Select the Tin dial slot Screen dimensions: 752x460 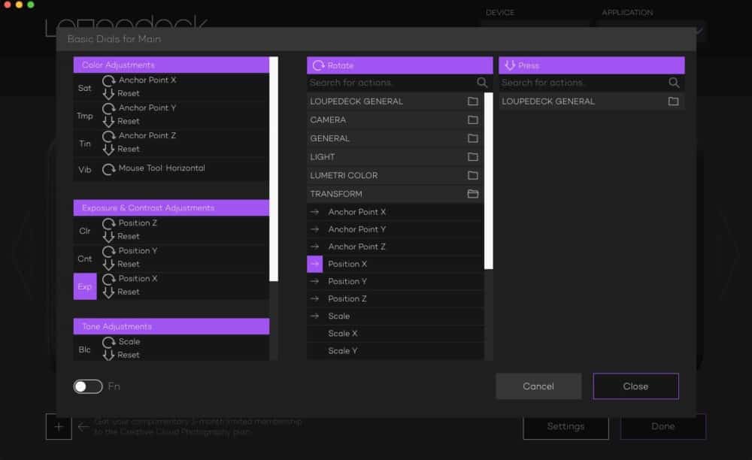click(85, 144)
